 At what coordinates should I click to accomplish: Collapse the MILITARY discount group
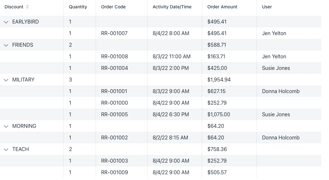coord(6,80)
